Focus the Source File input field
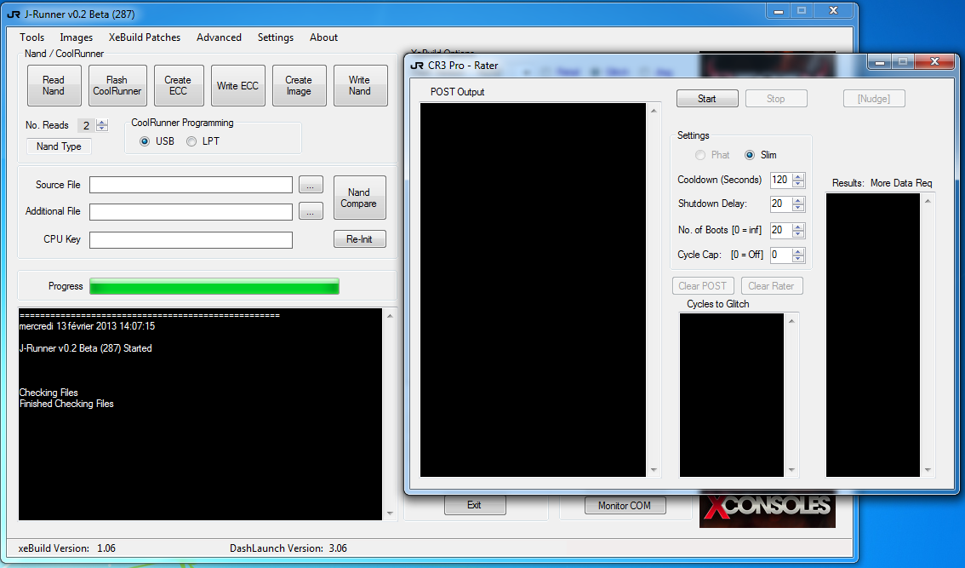 tap(191, 185)
